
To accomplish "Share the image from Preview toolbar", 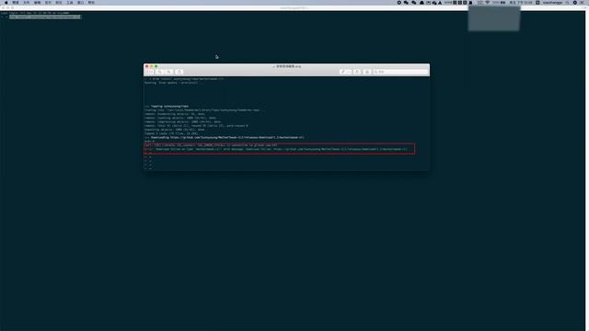I will click(x=179, y=72).
